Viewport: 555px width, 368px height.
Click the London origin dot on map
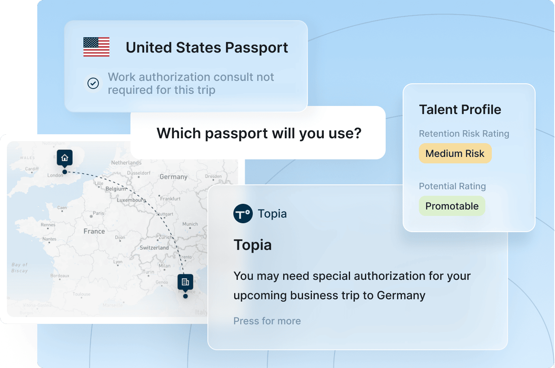click(65, 172)
